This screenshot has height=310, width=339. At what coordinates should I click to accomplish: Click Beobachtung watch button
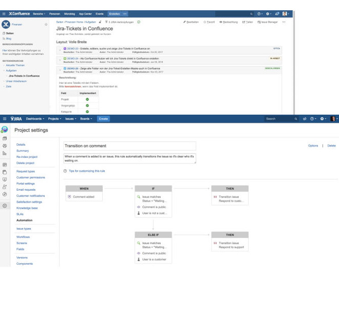[x=229, y=22]
